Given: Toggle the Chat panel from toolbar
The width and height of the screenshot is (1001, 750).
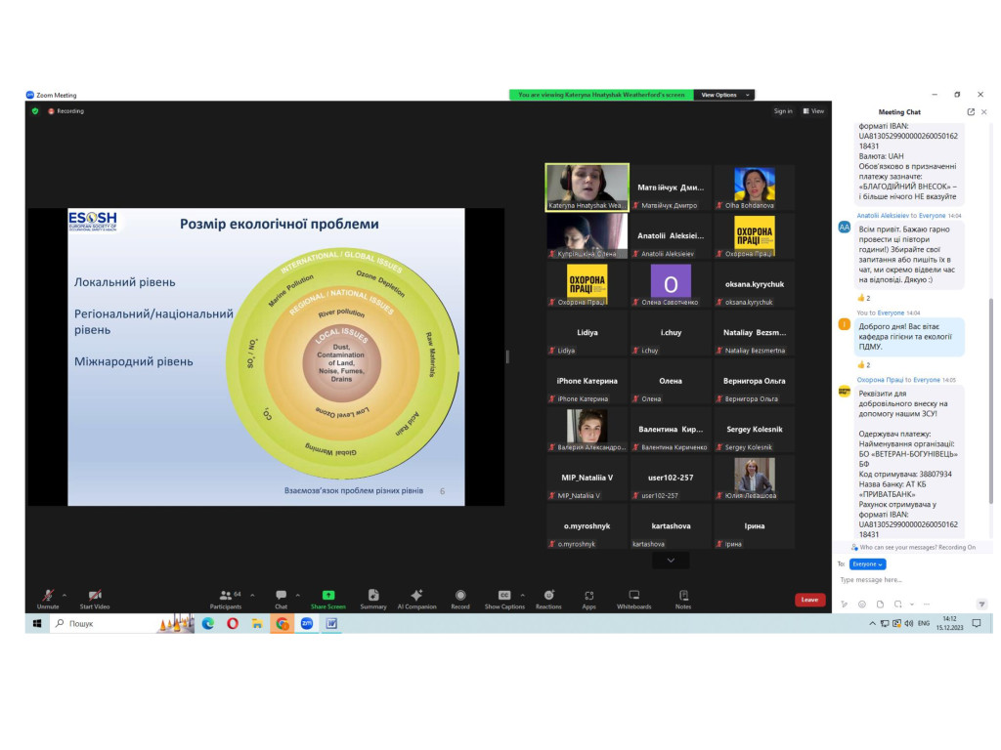Looking at the screenshot, I should (281, 599).
